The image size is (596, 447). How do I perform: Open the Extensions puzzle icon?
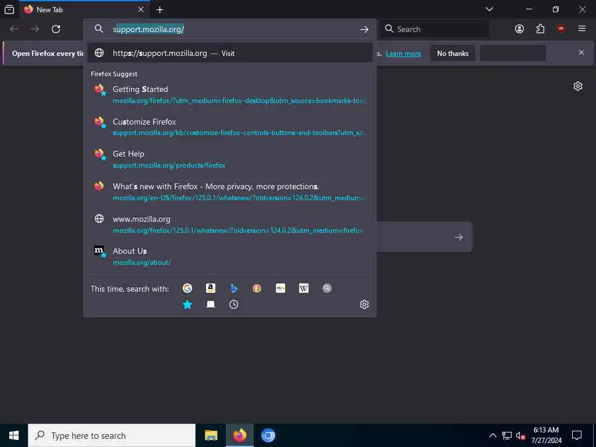pos(540,29)
